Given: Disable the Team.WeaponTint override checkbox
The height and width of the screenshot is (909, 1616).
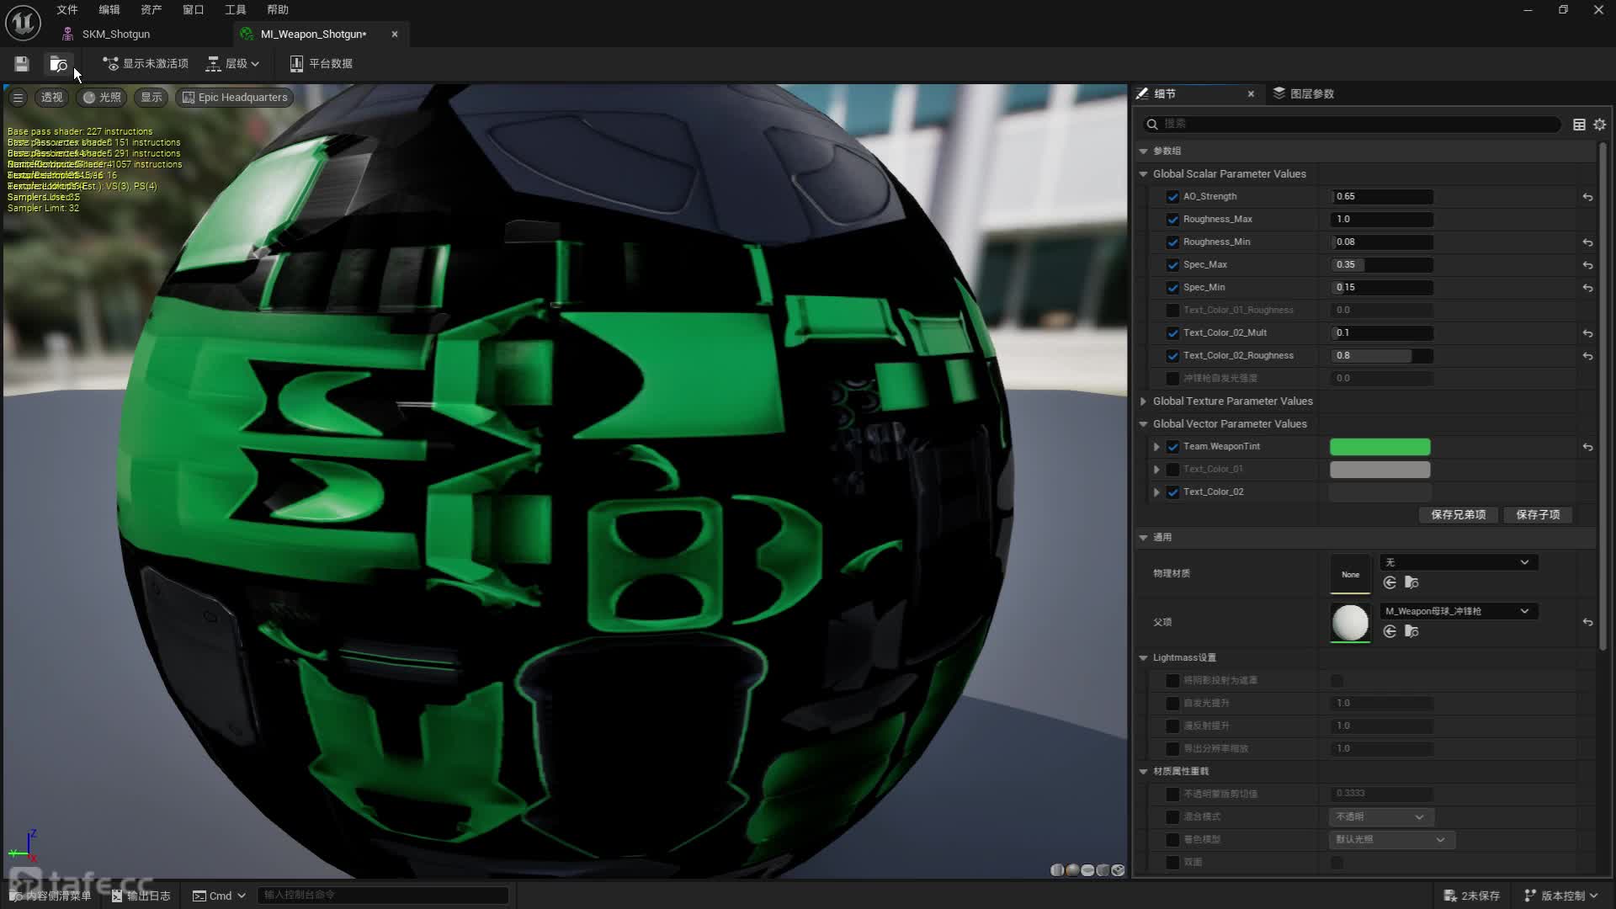Looking at the screenshot, I should point(1172,447).
